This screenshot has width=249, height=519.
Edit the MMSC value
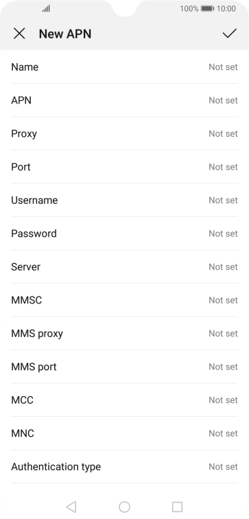[x=124, y=300]
